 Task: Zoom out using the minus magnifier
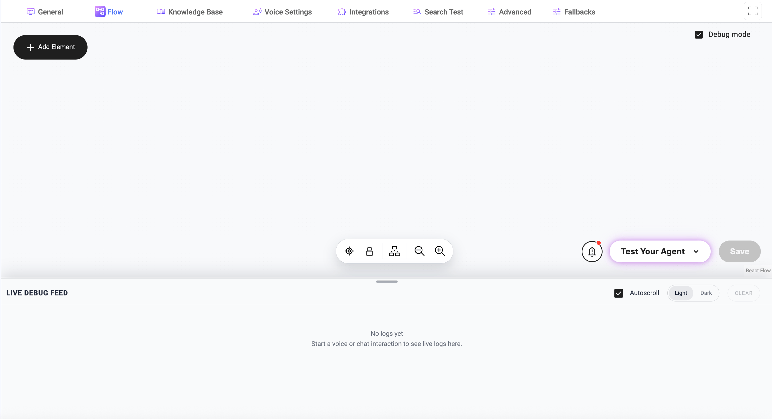419,251
